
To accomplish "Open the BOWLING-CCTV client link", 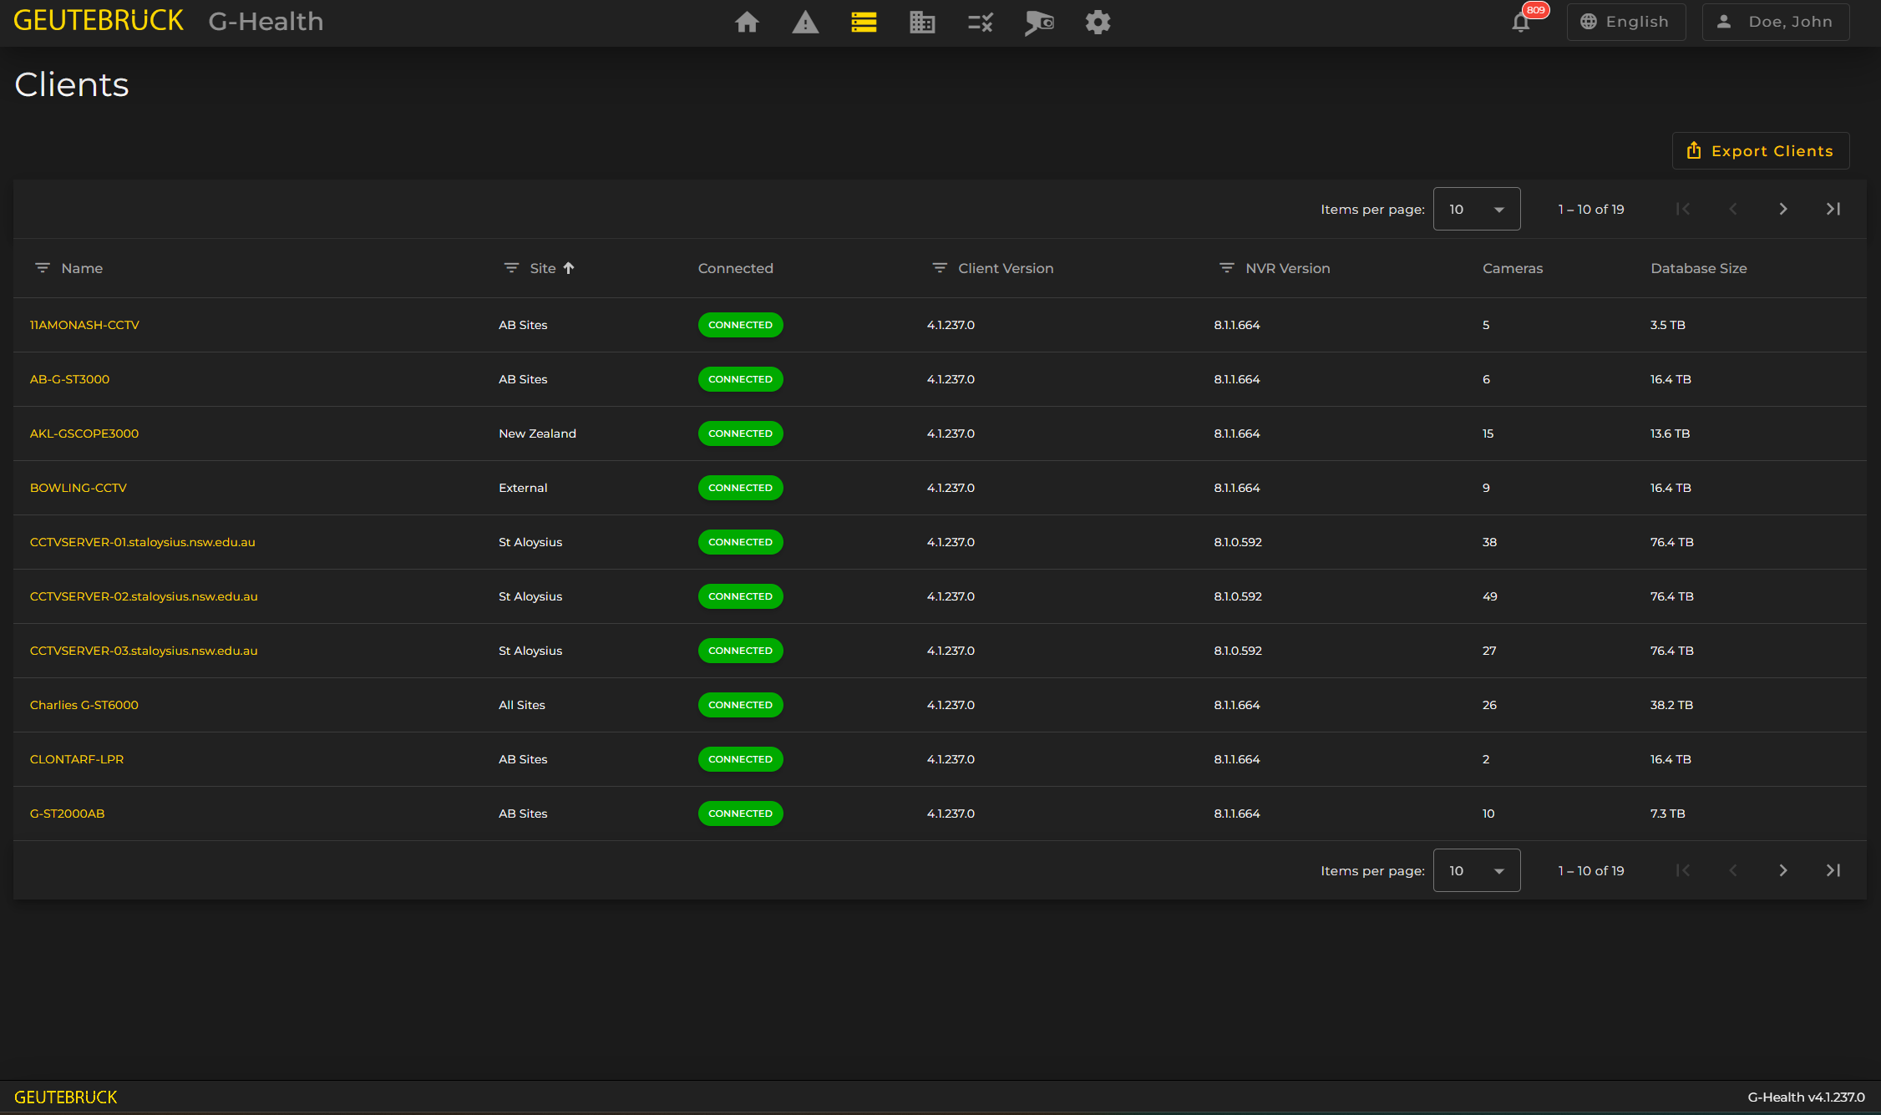I will (x=79, y=488).
